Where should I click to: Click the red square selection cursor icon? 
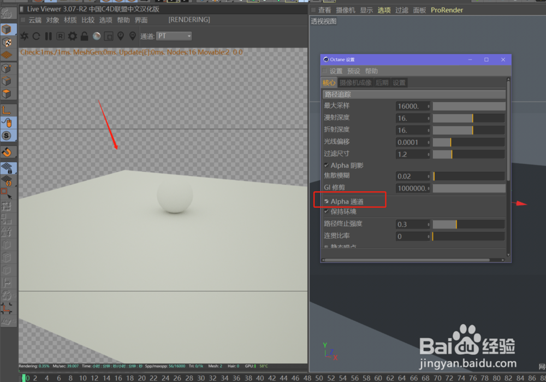coord(7,193)
